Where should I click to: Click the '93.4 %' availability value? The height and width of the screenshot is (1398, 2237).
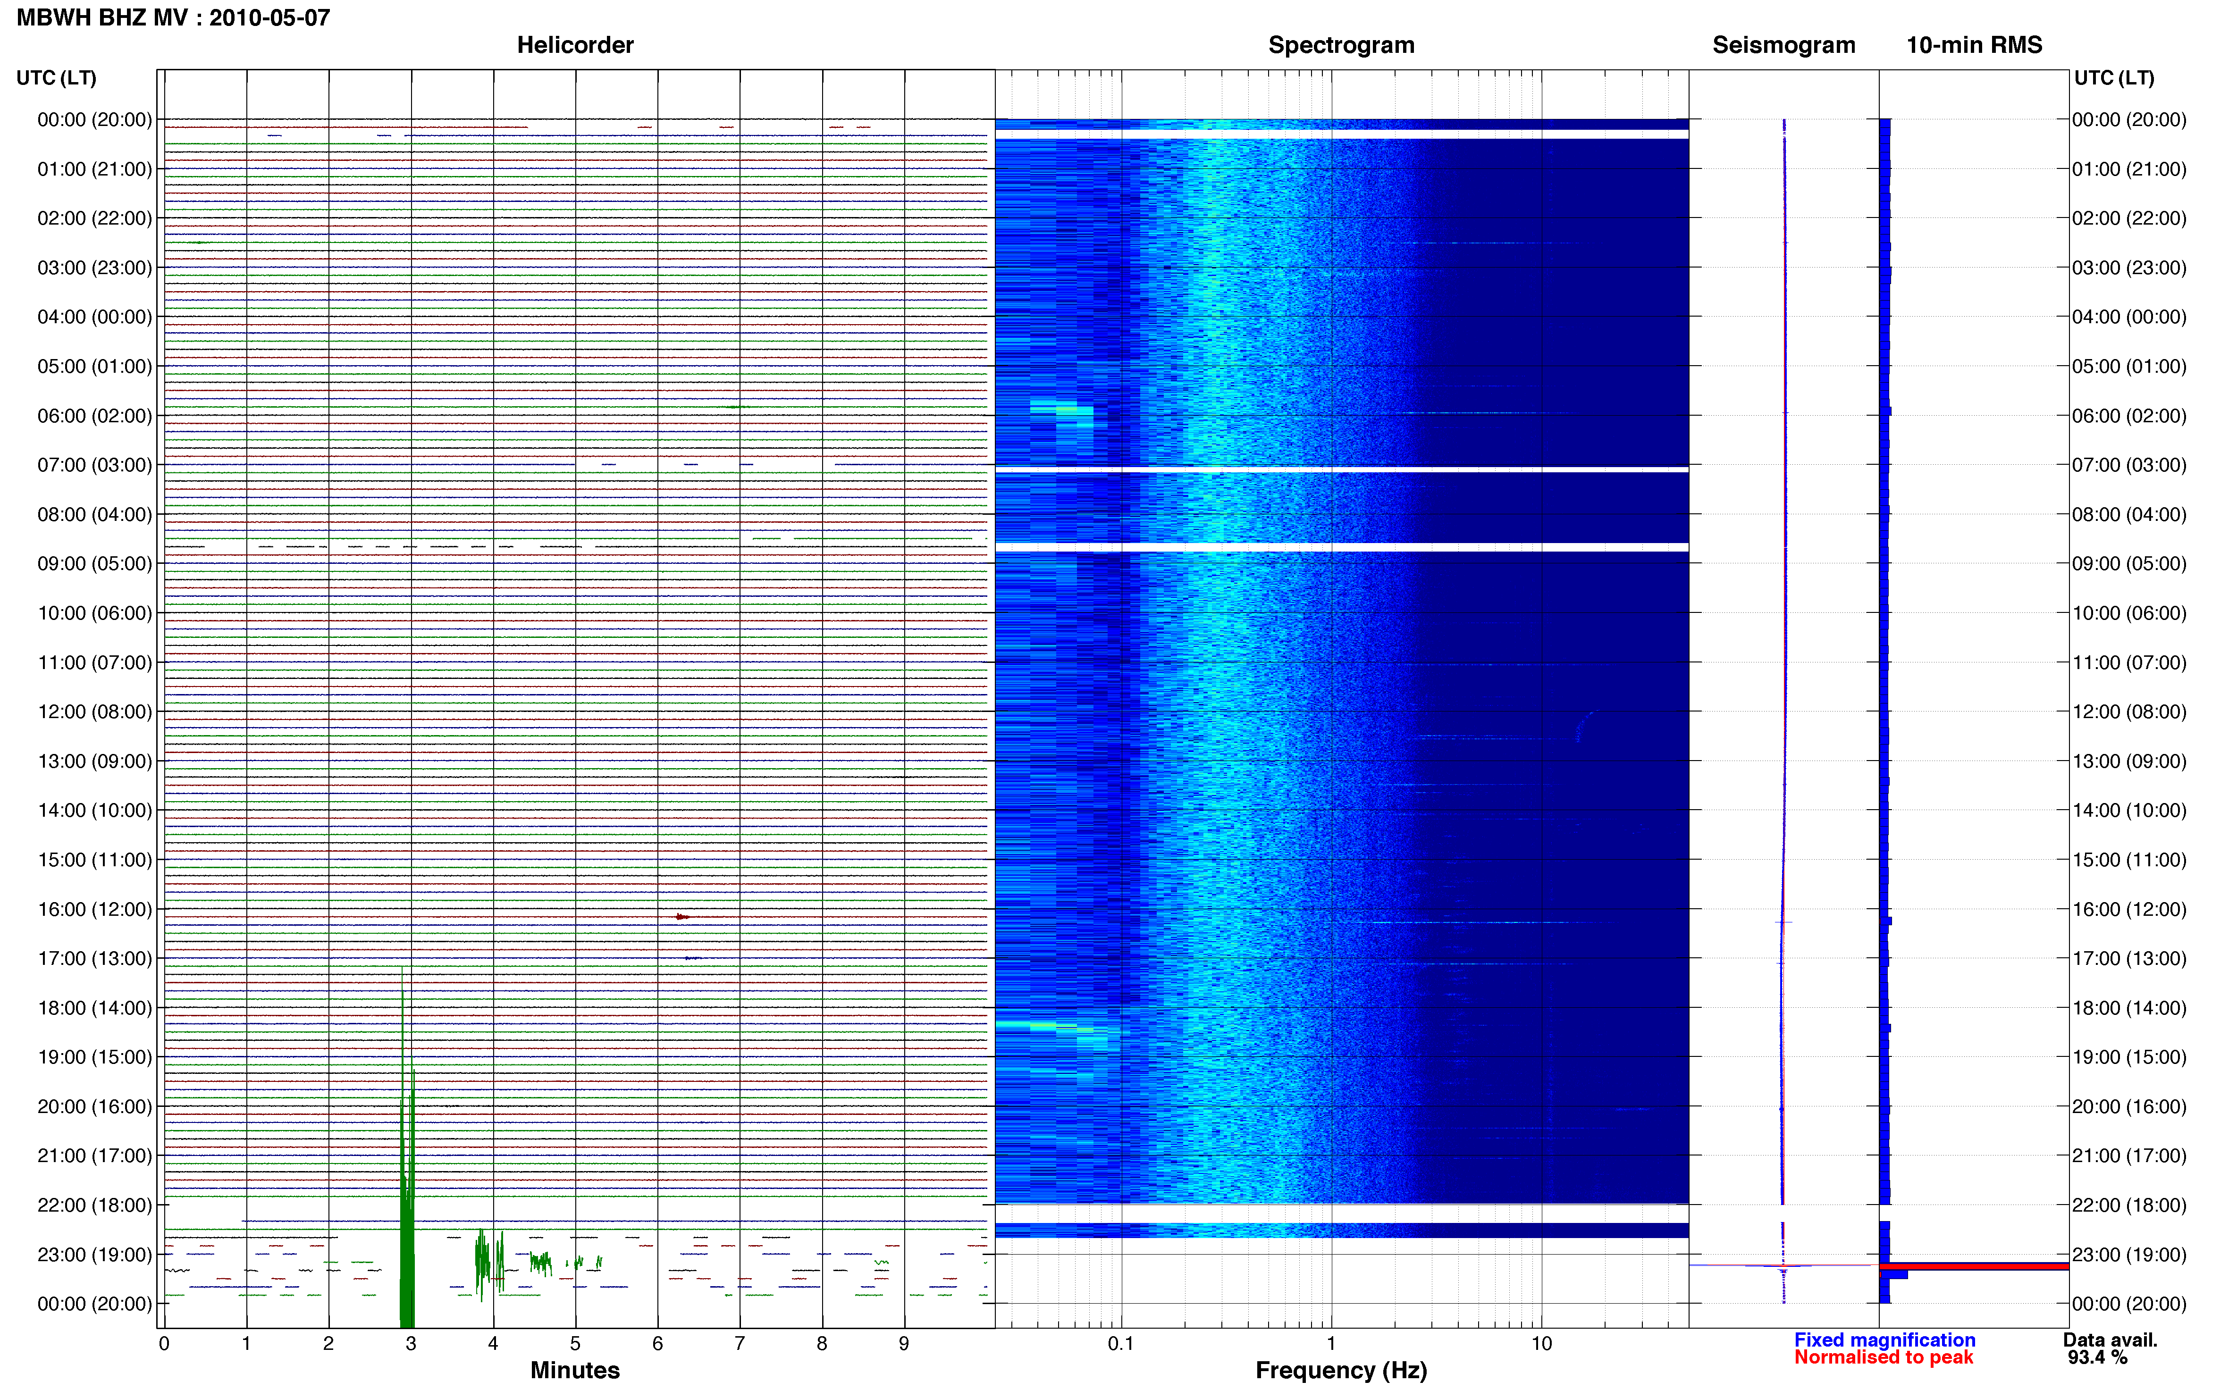[x=2097, y=1357]
